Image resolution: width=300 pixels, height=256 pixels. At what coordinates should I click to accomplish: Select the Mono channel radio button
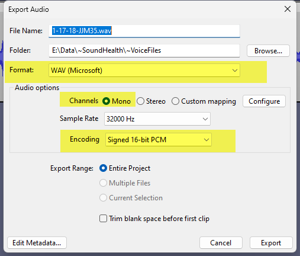[106, 101]
